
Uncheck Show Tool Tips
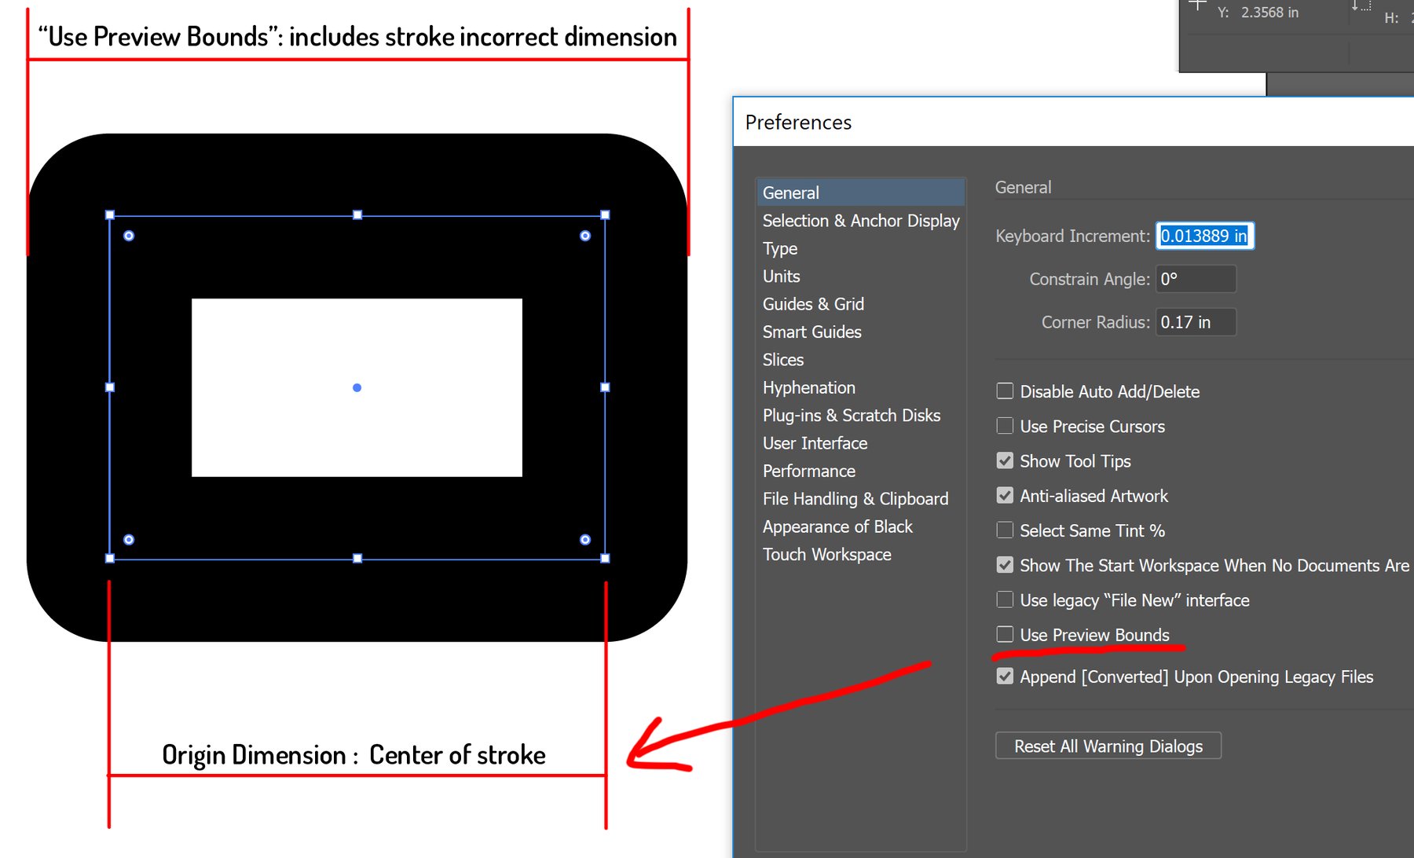coord(1005,460)
